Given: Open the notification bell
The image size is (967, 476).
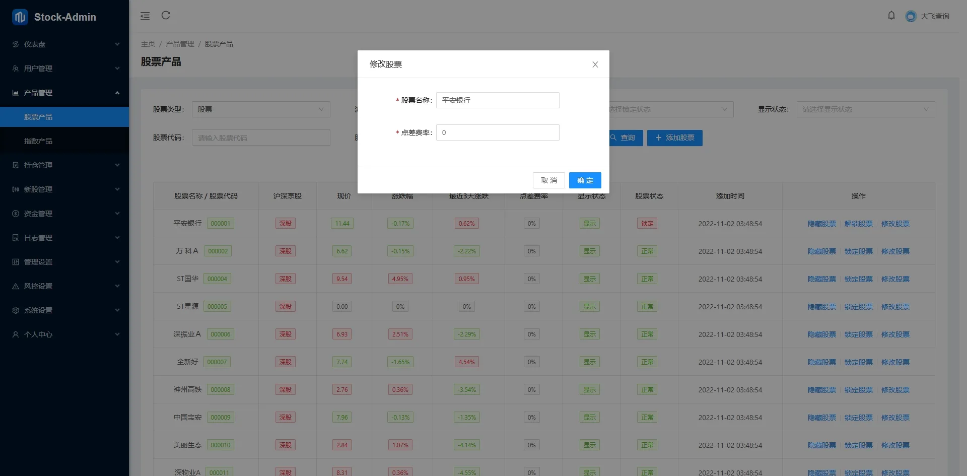Looking at the screenshot, I should (891, 16).
